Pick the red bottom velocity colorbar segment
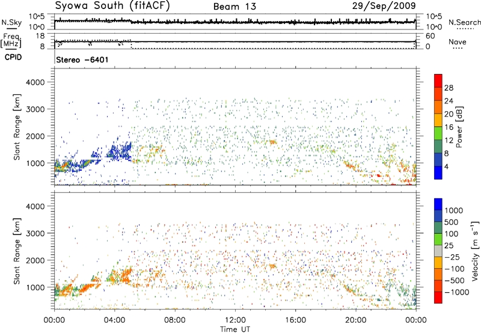 (438, 298)
